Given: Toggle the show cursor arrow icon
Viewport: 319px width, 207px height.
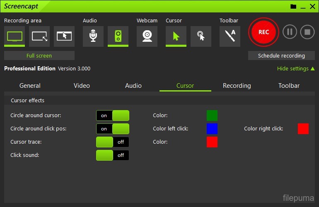Looking at the screenshot, I should click(176, 36).
